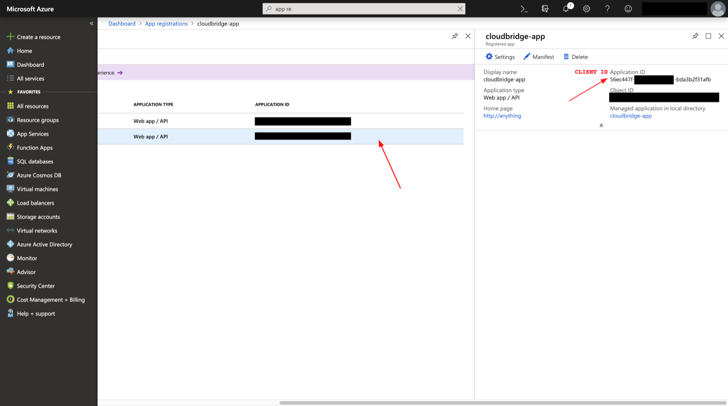Open Settings for cloudbridge-app

point(500,57)
